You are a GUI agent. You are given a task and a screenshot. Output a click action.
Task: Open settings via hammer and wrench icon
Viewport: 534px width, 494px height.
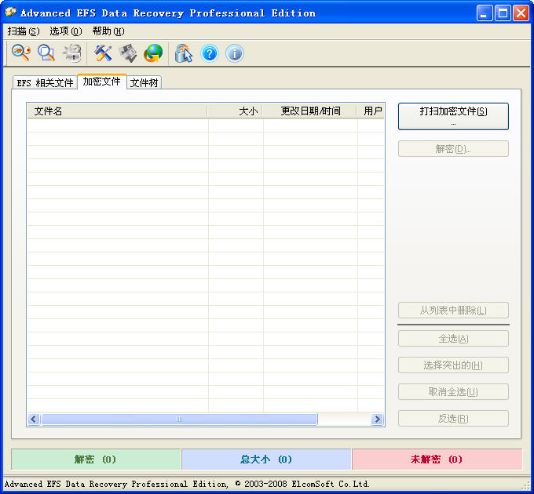[x=103, y=53]
